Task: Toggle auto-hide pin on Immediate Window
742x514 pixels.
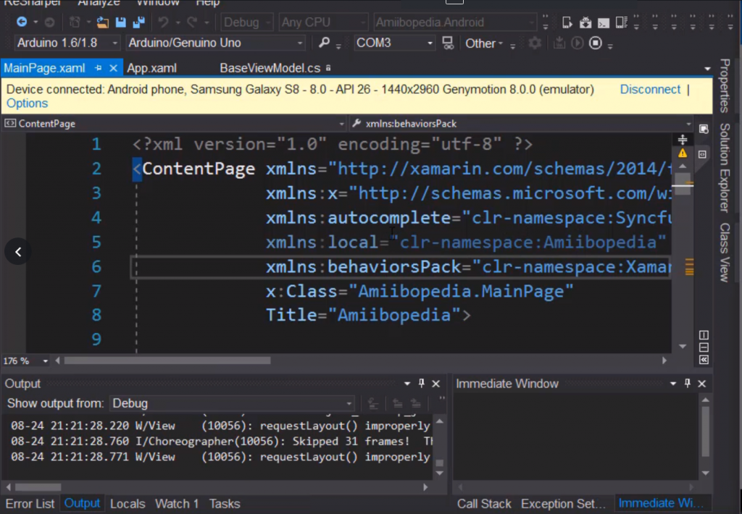Action: [687, 383]
